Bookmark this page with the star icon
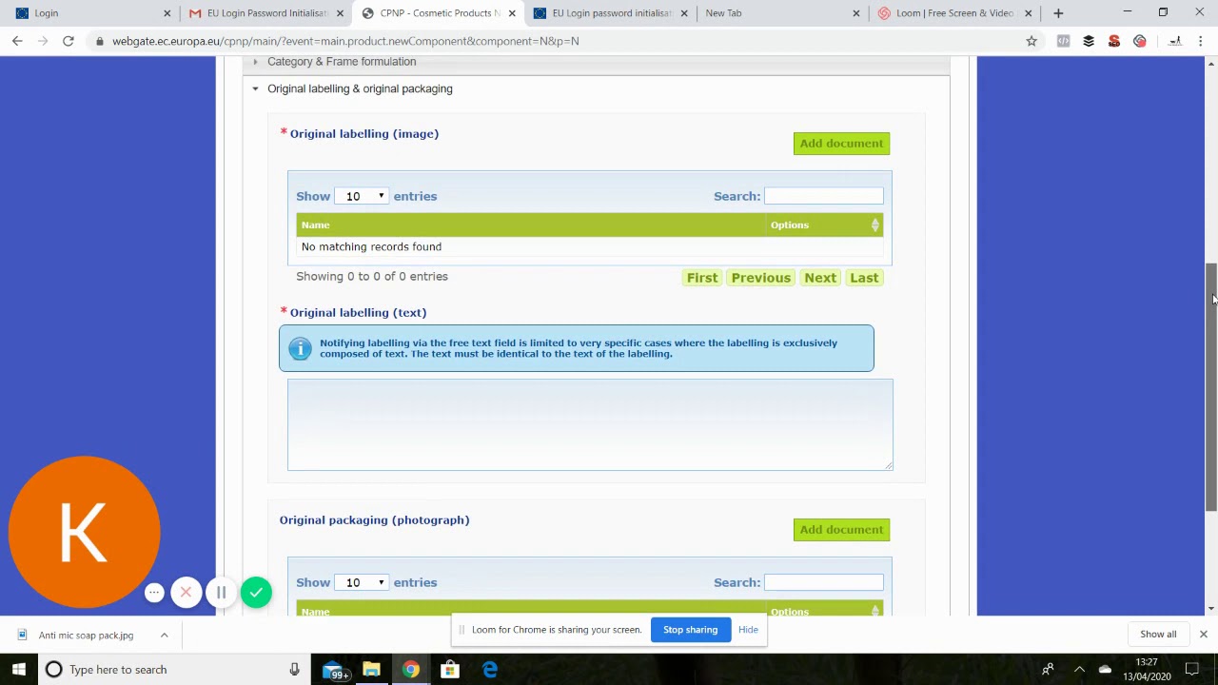The height and width of the screenshot is (685, 1218). point(1031,41)
